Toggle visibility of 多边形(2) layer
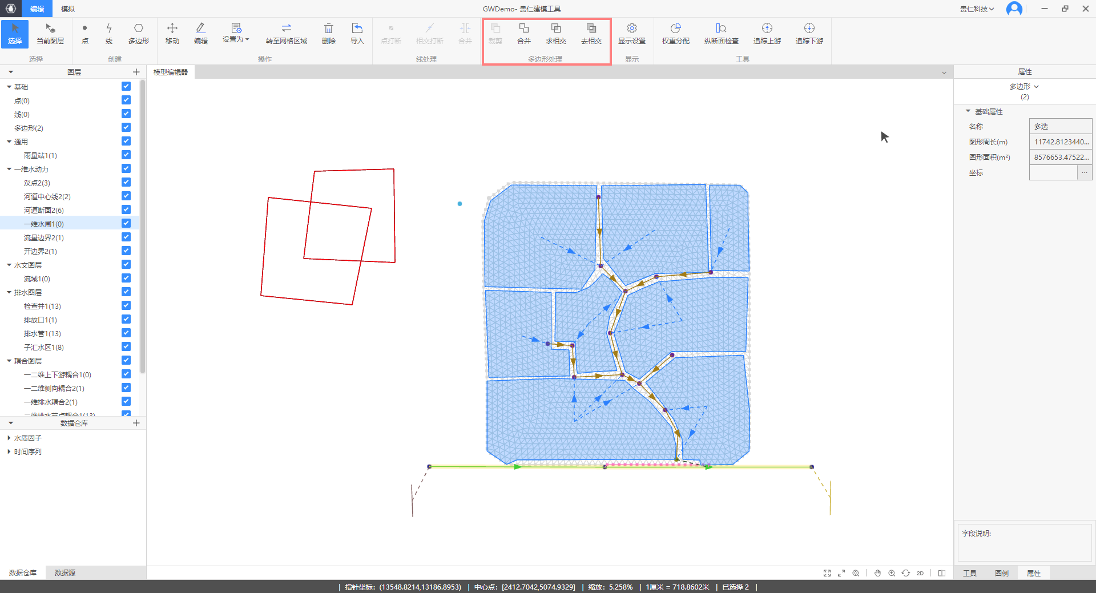Image resolution: width=1096 pixels, height=593 pixels. coord(126,127)
